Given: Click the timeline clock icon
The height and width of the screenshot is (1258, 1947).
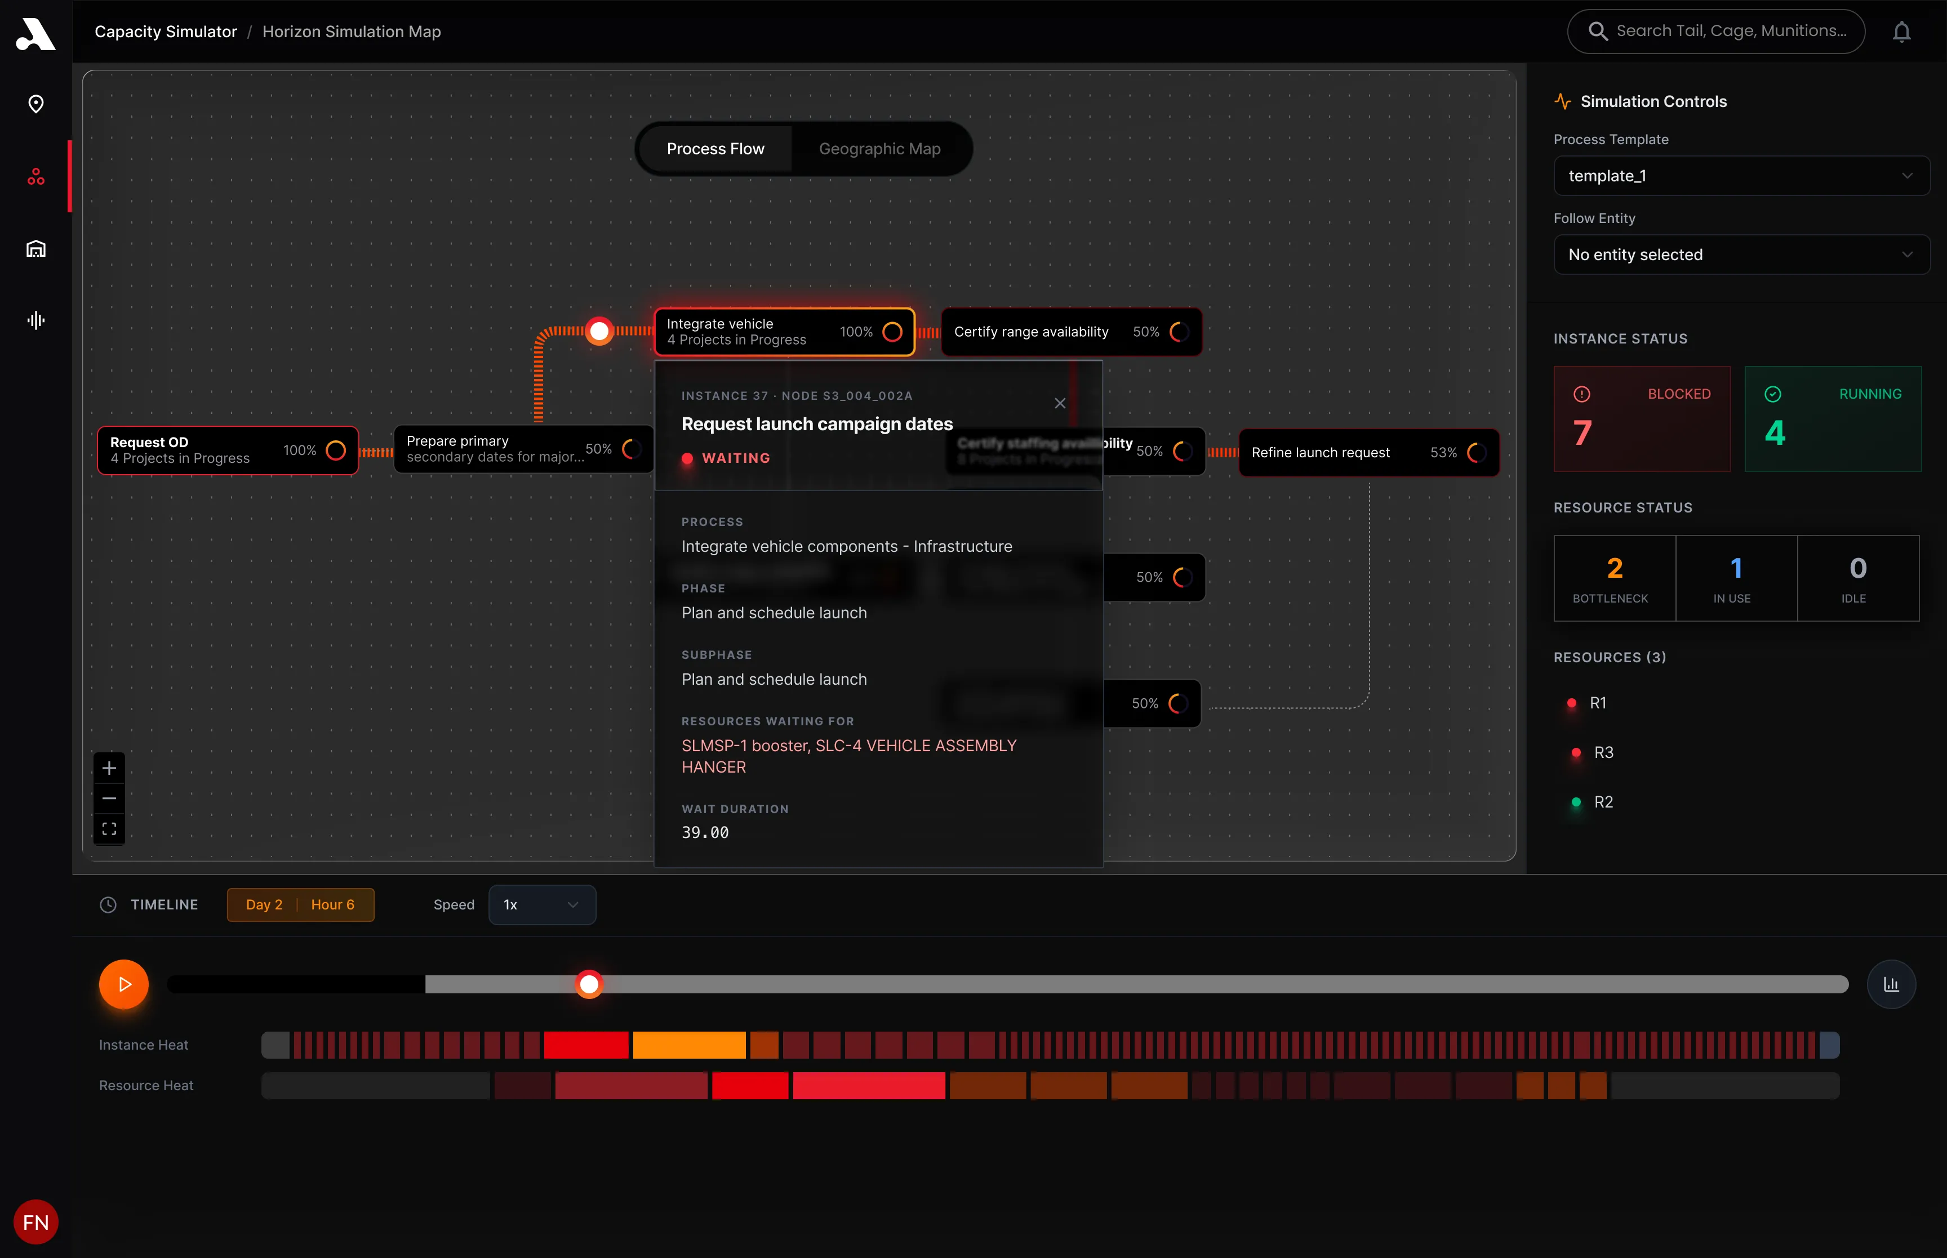Looking at the screenshot, I should point(108,904).
